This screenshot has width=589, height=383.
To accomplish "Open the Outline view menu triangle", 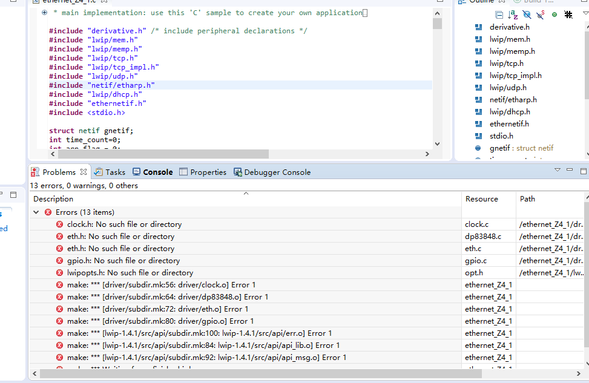I will [585, 13].
